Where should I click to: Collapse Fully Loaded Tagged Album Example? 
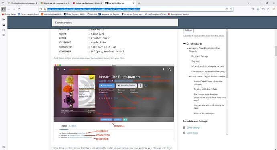190,76
